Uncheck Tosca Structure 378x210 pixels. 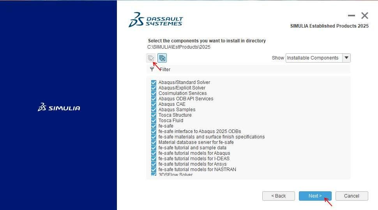pos(154,115)
